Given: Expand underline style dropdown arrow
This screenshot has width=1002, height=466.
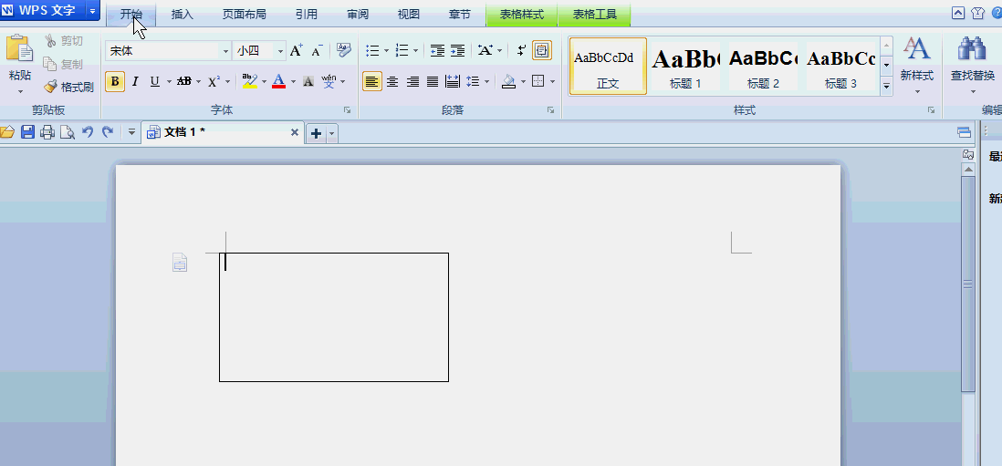Looking at the screenshot, I should (170, 82).
